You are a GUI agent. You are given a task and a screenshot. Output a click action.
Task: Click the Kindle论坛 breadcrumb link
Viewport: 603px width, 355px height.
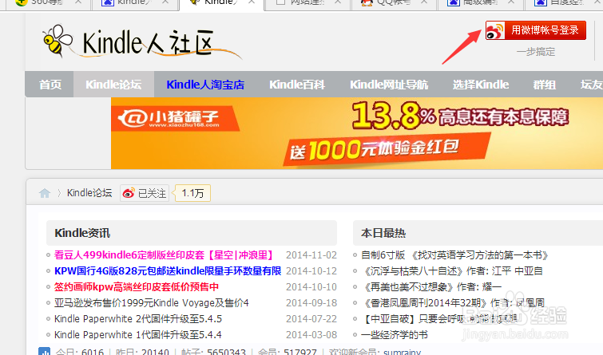tap(89, 193)
